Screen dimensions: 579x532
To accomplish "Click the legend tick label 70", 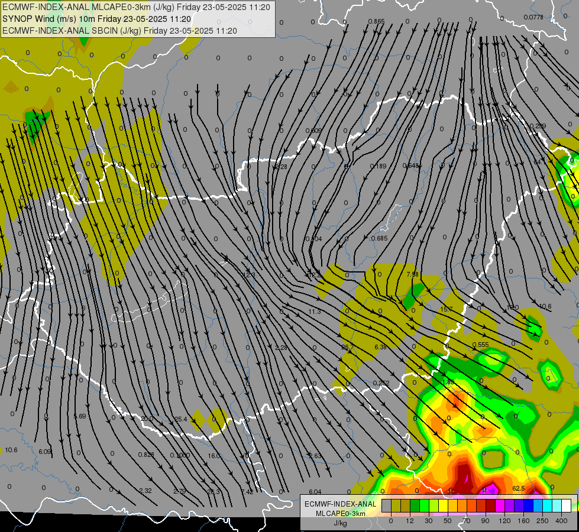I will point(467,521).
